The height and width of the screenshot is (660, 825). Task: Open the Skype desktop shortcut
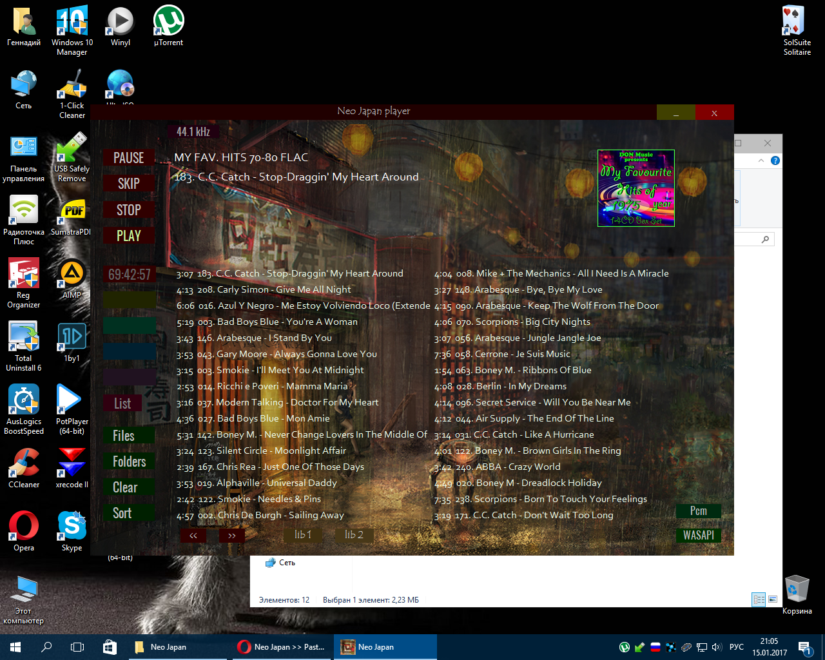pyautogui.click(x=72, y=532)
